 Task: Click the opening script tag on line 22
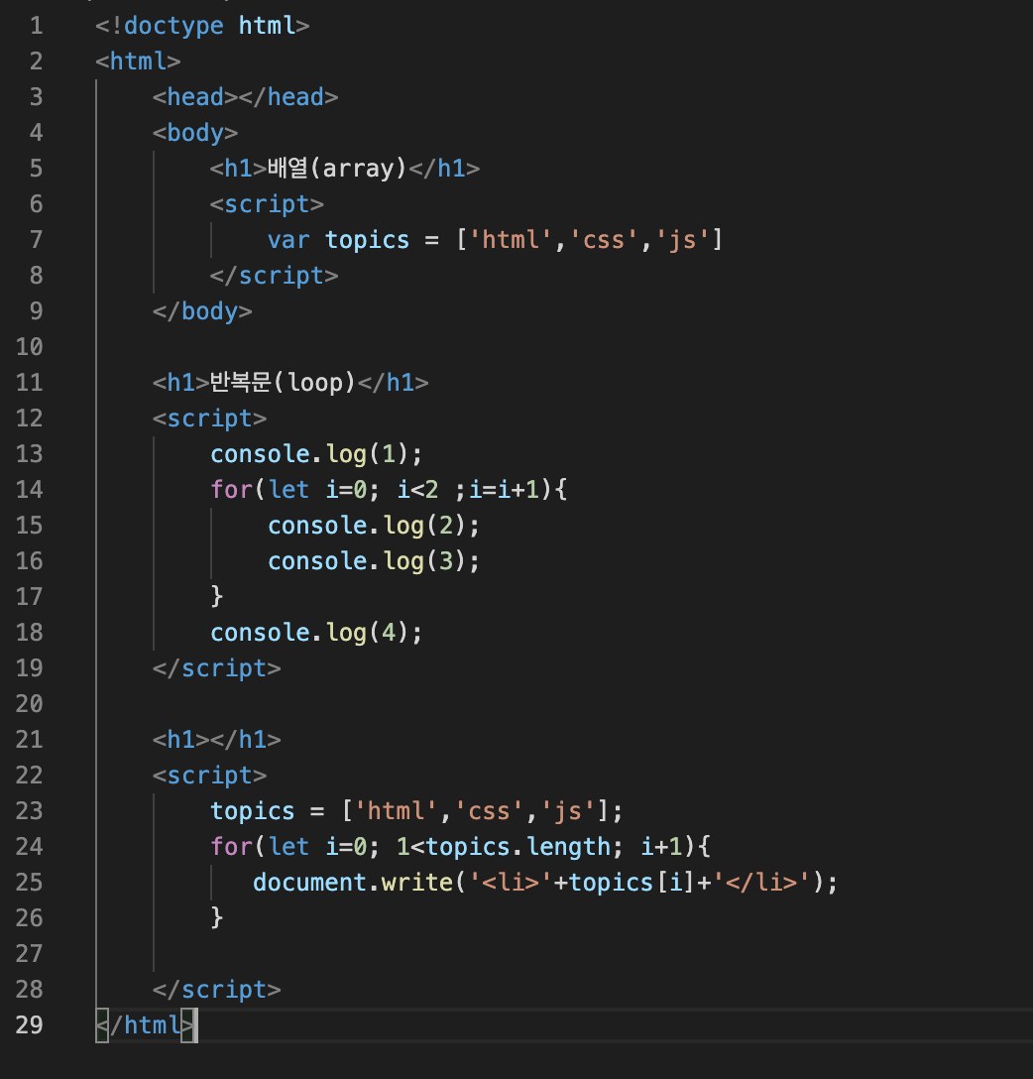point(209,777)
